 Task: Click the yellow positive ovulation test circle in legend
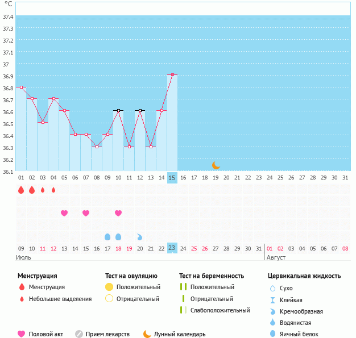(x=109, y=287)
